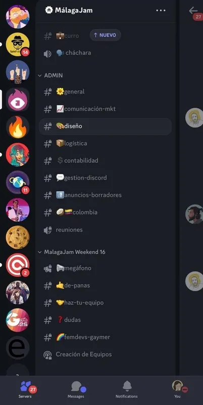
Task: Tap the back arrow icon
Action: click(193, 11)
